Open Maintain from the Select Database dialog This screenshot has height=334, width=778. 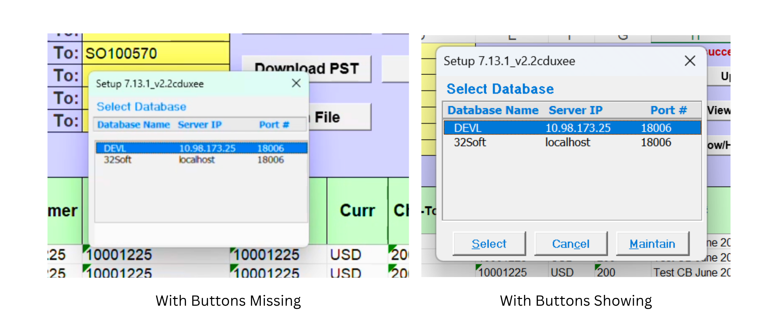click(652, 243)
